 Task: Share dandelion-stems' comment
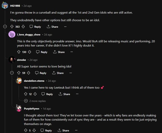(64, 94)
